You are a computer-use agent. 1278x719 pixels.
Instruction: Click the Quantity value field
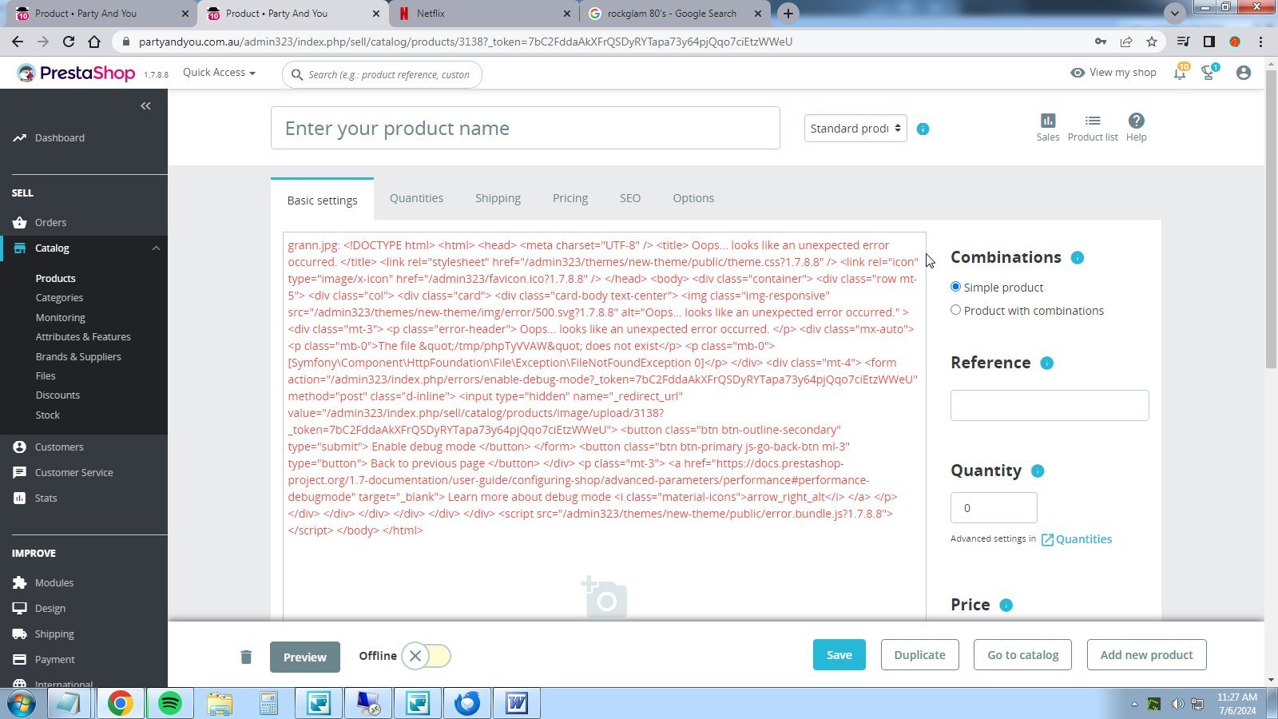tap(994, 507)
